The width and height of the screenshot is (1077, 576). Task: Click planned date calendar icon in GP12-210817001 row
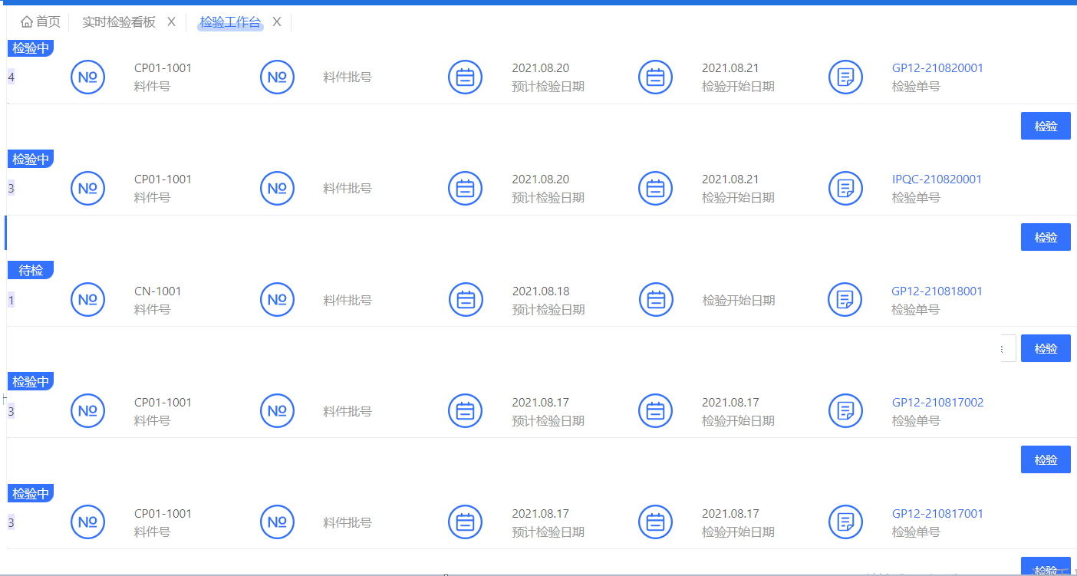pos(466,522)
